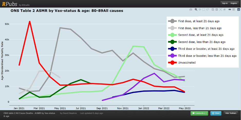Pick the Lasso Select tool
This screenshot has height=120, width=241.
pyautogui.click(x=208, y=9)
